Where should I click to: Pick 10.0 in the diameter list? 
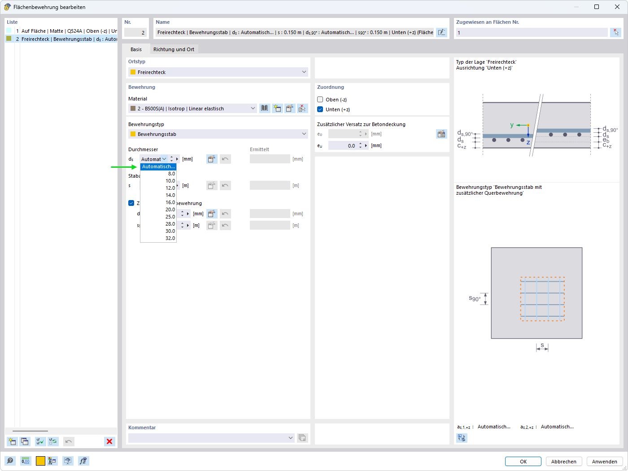[158, 181]
